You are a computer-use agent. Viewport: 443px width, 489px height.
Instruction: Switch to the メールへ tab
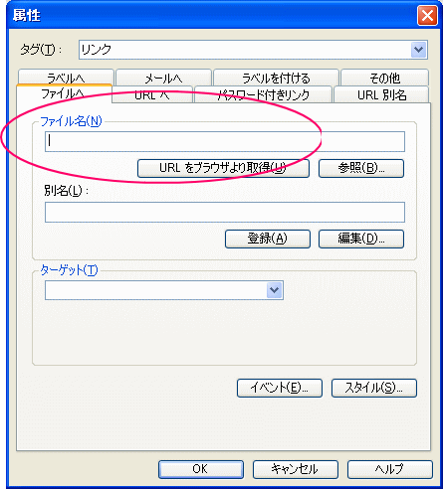163,78
